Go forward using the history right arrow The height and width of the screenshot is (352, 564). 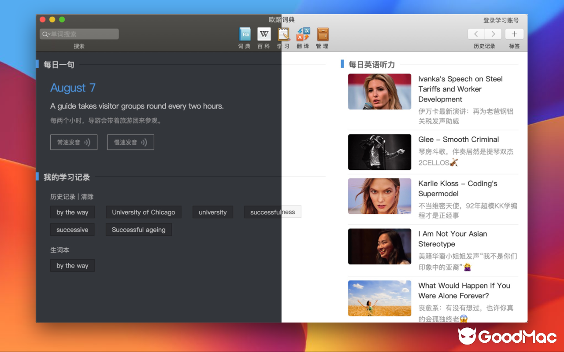coord(493,34)
